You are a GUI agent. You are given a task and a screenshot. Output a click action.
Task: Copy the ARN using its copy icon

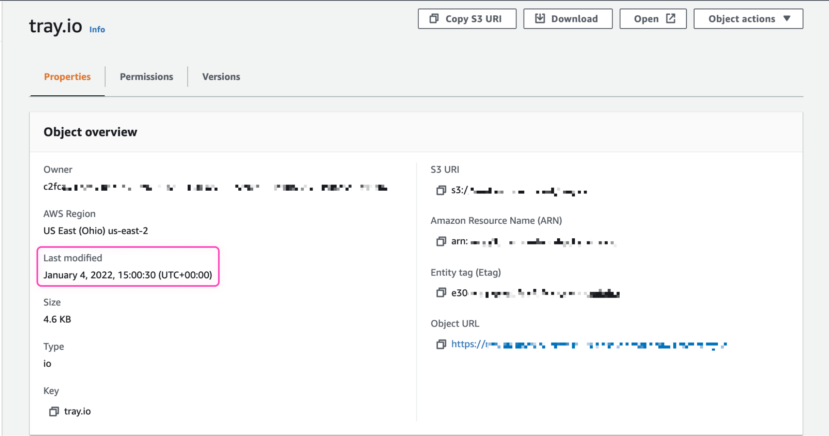coord(441,242)
